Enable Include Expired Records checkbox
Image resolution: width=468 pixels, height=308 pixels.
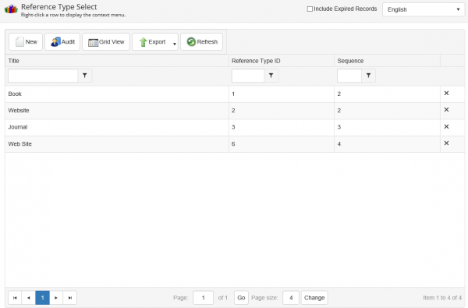310,9
